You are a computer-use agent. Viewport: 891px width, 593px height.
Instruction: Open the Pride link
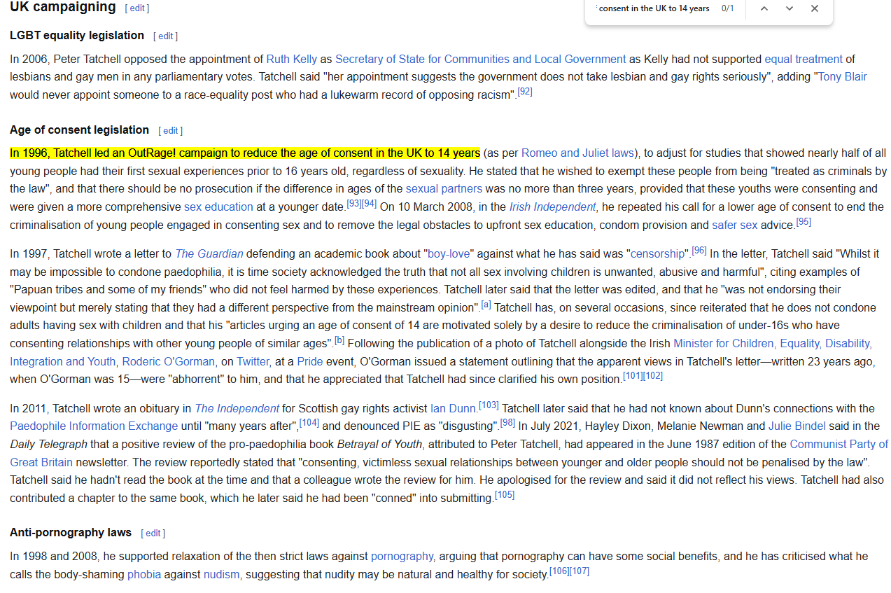tap(310, 362)
